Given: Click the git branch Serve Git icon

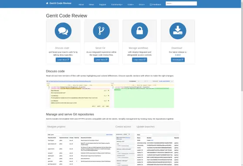Looking at the screenshot, I should 101,31.
